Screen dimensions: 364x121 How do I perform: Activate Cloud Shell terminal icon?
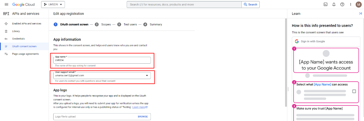coord(326,4)
